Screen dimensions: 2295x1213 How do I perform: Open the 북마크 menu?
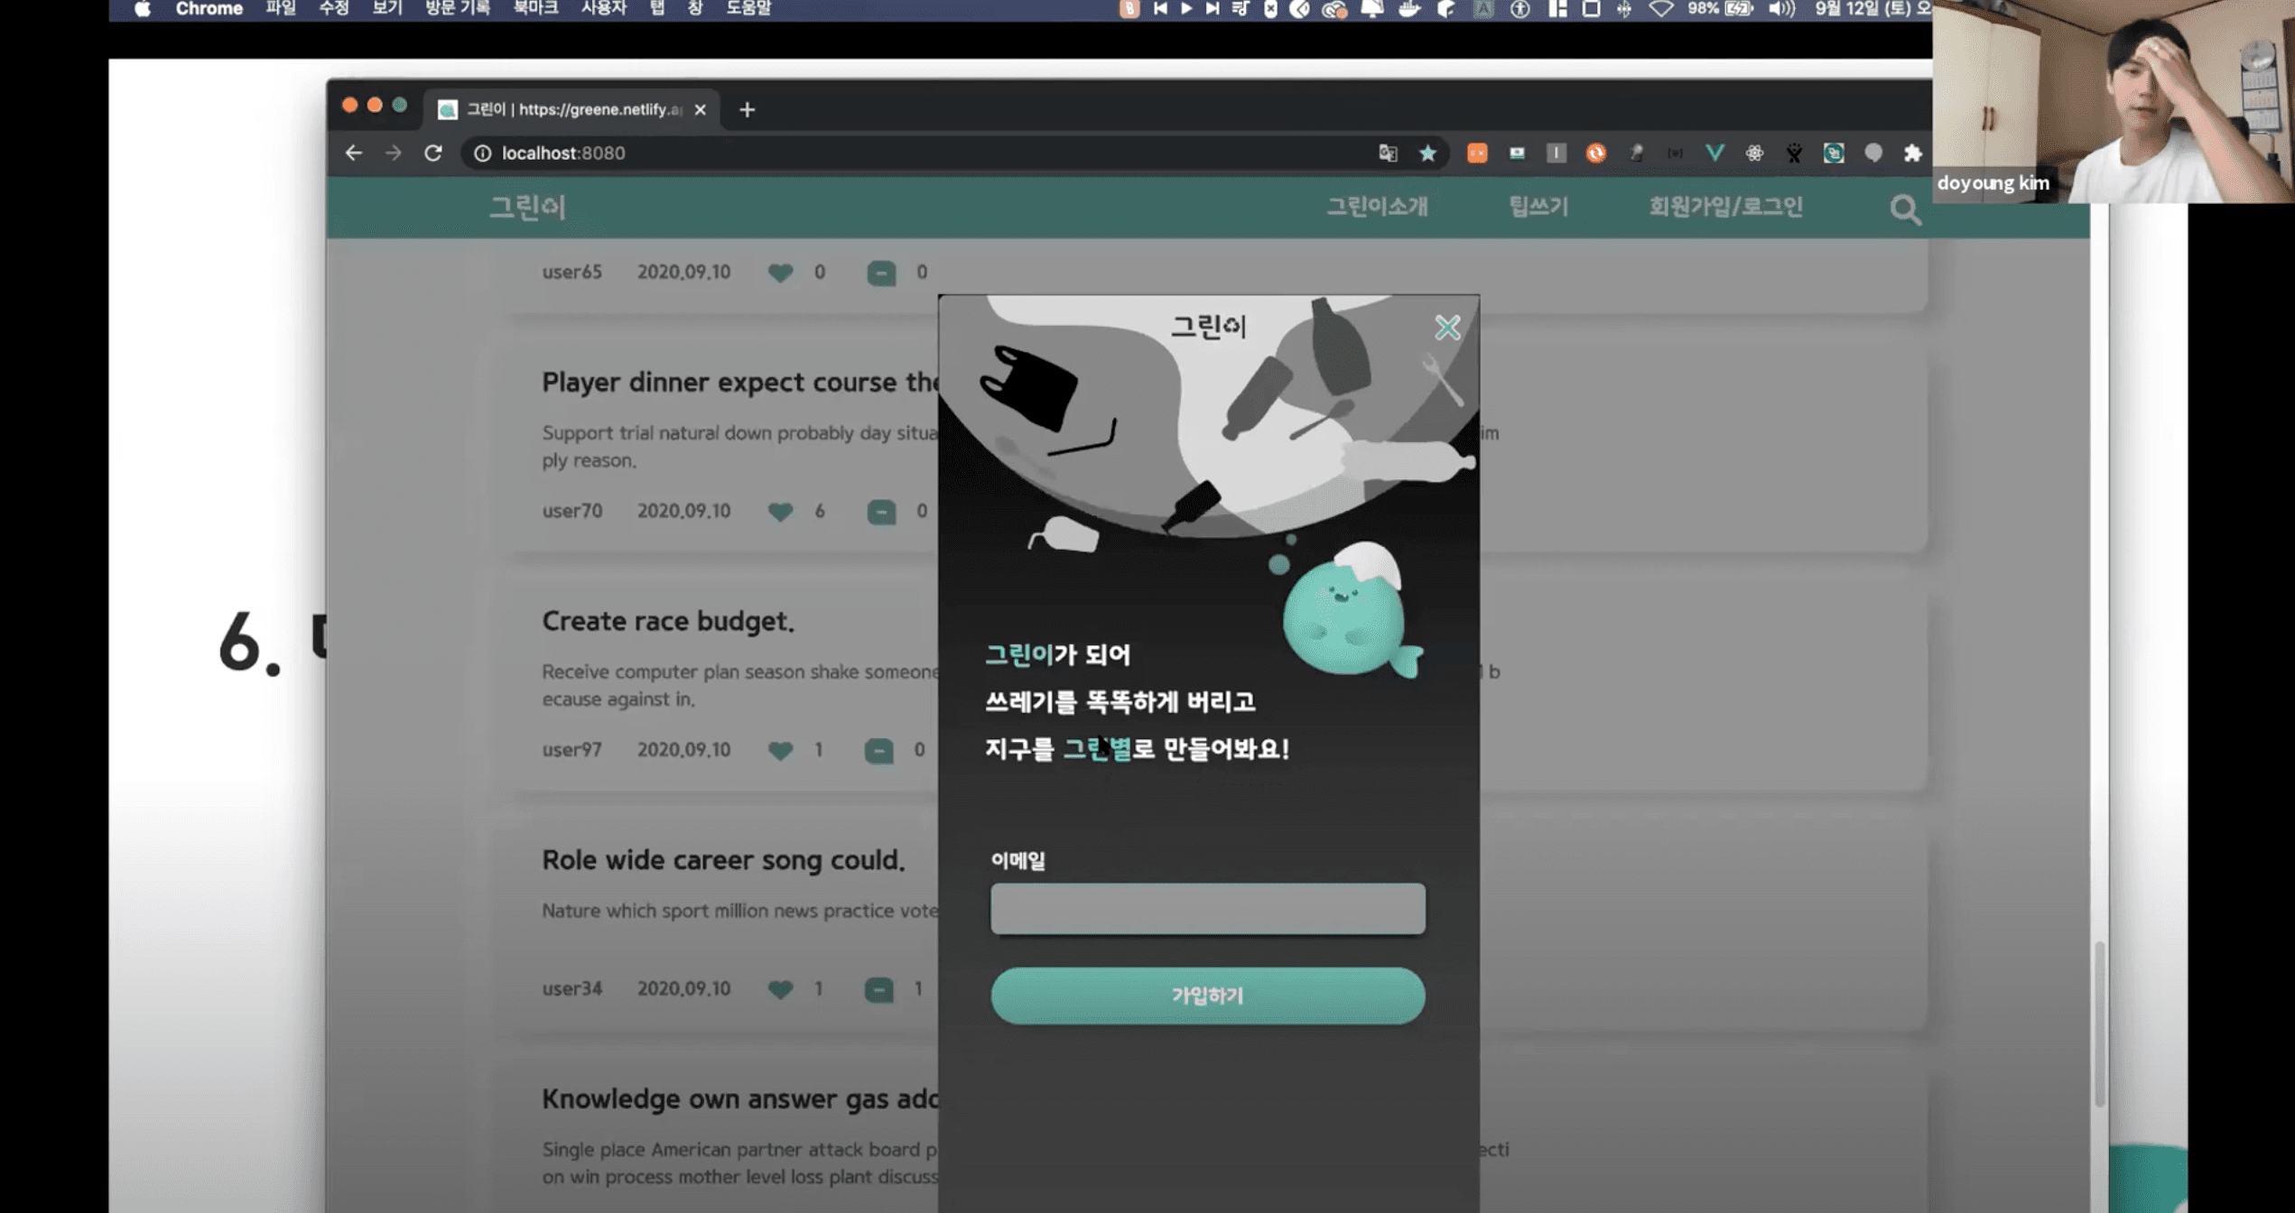[x=535, y=9]
